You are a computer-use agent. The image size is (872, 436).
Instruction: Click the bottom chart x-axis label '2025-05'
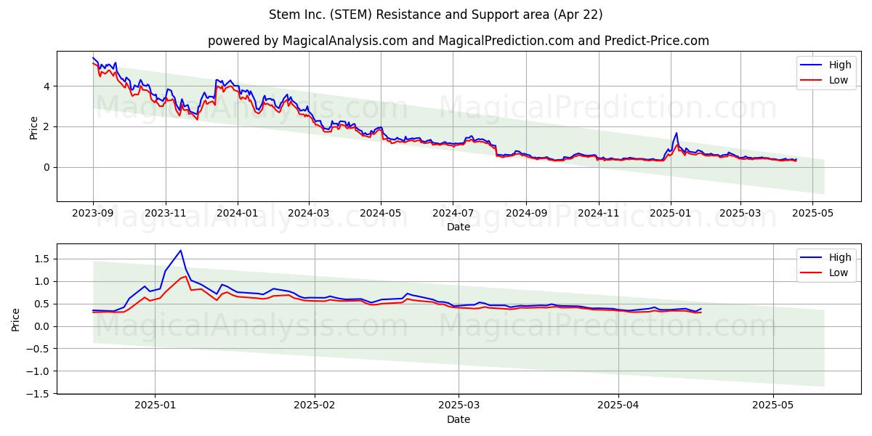[x=773, y=405]
